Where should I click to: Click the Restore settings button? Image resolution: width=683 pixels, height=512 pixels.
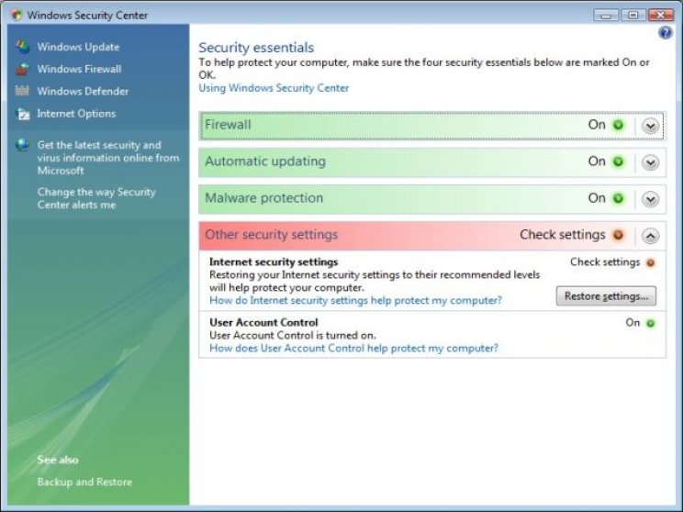click(x=606, y=296)
